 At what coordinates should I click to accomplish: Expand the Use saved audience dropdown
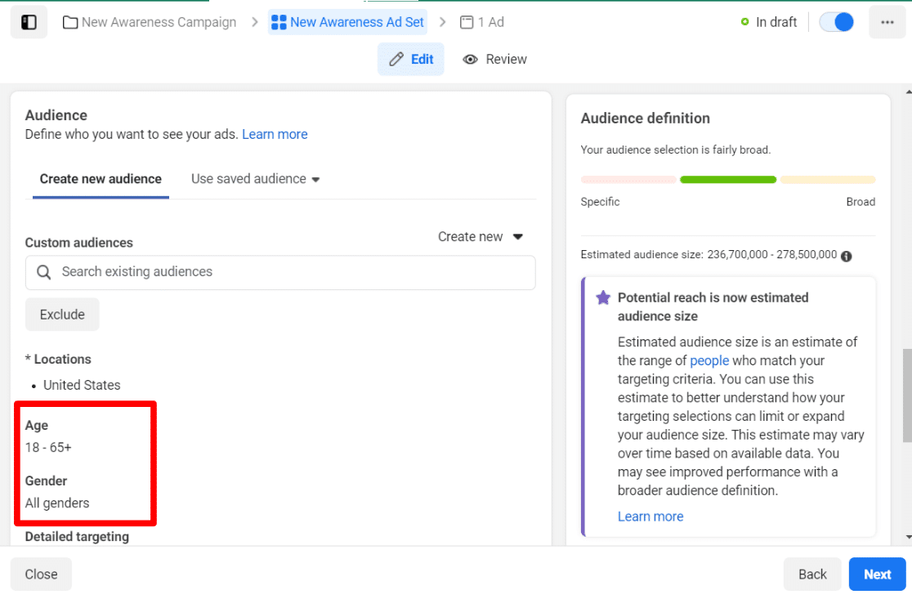pyautogui.click(x=254, y=178)
